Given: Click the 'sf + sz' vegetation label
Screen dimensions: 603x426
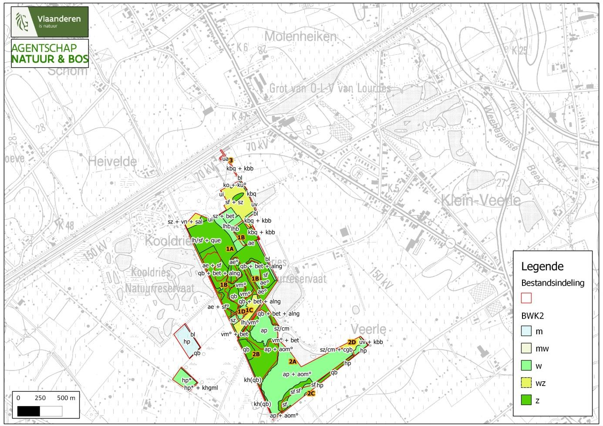Looking at the screenshot, I should pyautogui.click(x=234, y=202).
